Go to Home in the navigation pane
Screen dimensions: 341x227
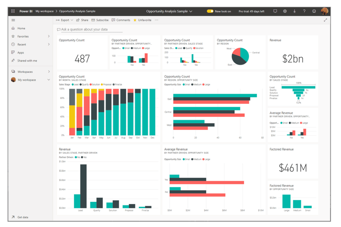[x=21, y=28]
